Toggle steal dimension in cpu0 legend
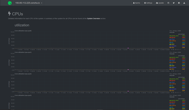The height and width of the screenshot is (110, 189). [172, 39]
